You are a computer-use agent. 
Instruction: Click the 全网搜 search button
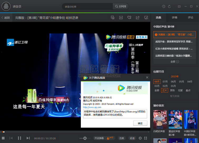tap(121, 7)
